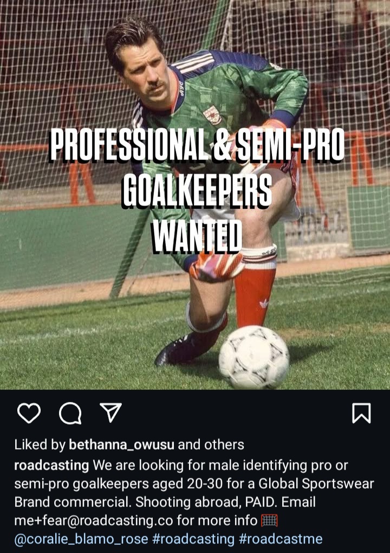Open the #roadcasting hashtag
This screenshot has width=390, height=553.
pyautogui.click(x=193, y=539)
